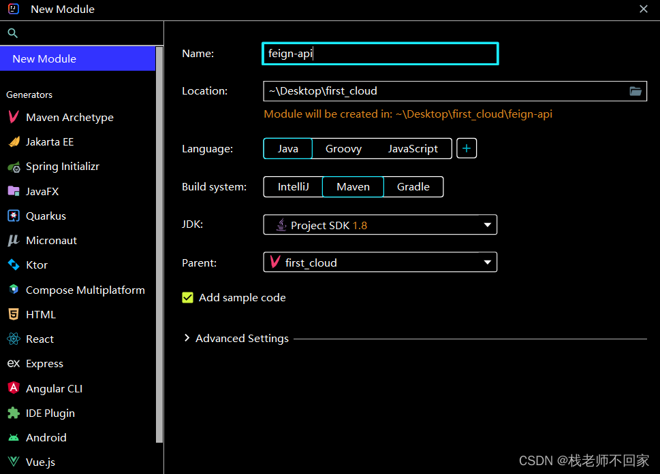Image resolution: width=660 pixels, height=474 pixels.
Task: Click the React generator label
Action: tap(40, 339)
